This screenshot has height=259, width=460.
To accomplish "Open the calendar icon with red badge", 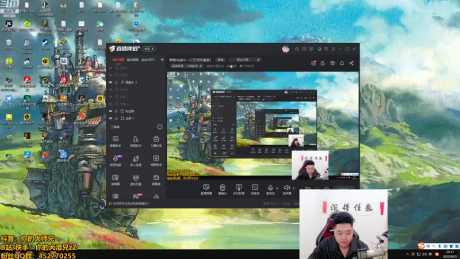I will click(313, 63).
